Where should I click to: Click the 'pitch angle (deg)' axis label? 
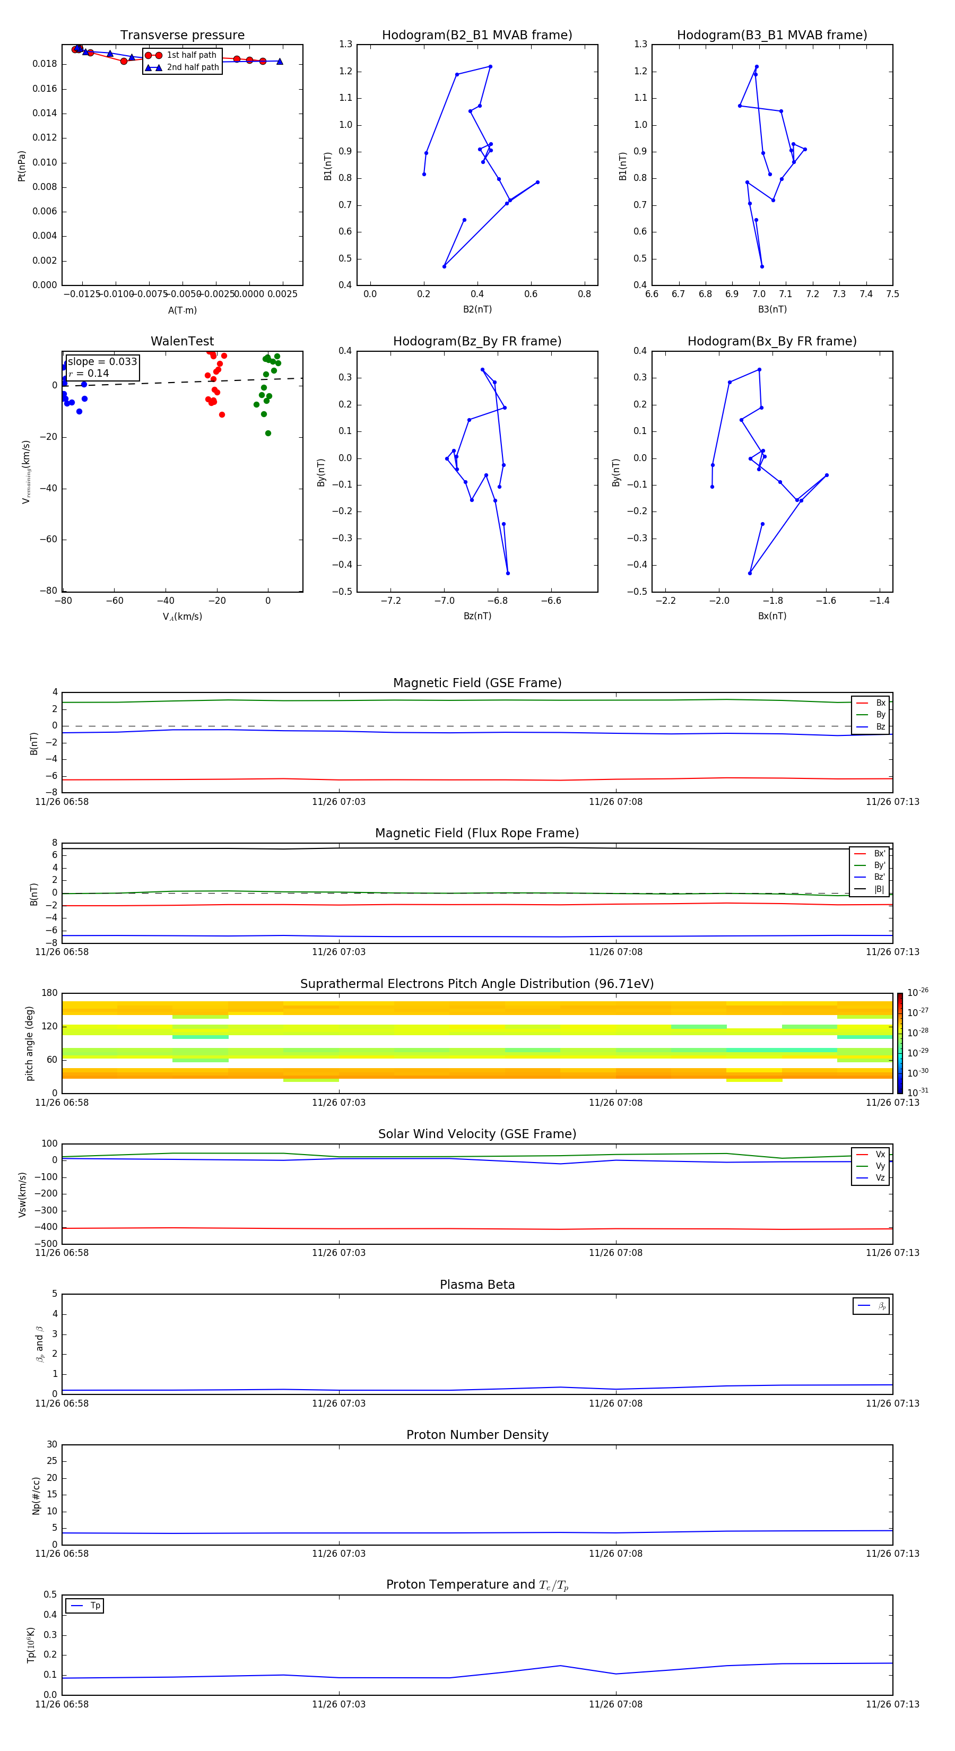coord(29,1043)
